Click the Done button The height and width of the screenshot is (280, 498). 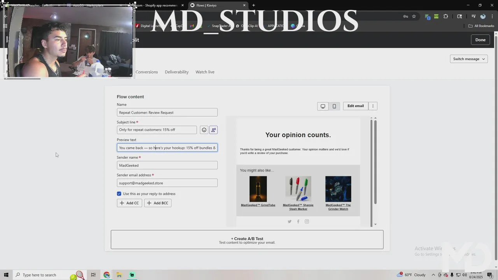coord(480,40)
